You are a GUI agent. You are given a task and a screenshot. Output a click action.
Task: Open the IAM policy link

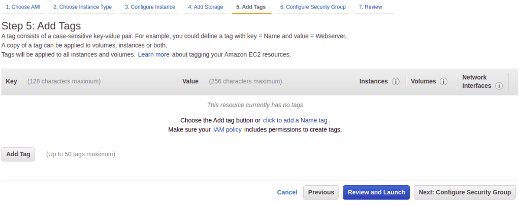click(x=227, y=129)
